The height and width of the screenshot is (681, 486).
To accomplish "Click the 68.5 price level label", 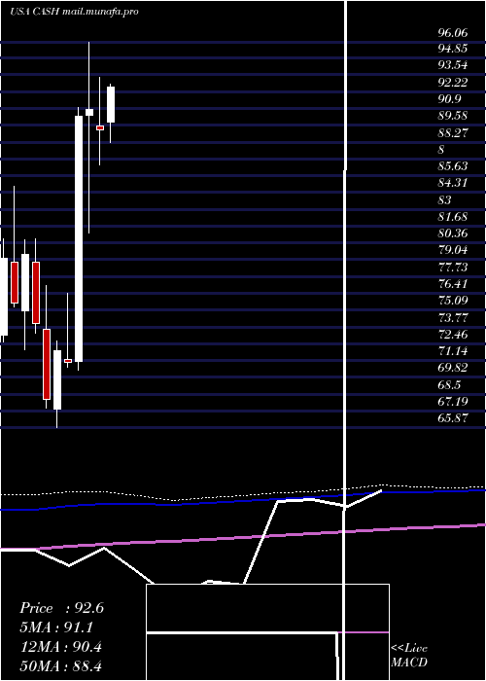I will pos(449,385).
